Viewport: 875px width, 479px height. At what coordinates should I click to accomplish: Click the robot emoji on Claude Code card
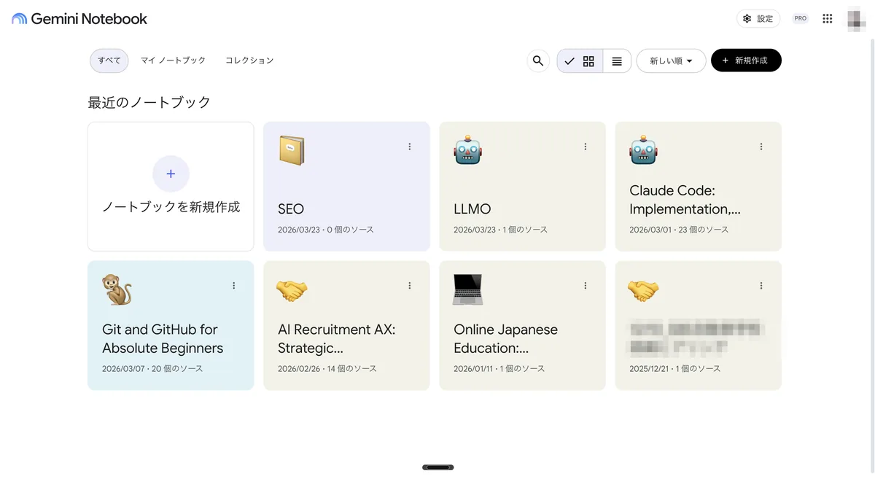644,150
